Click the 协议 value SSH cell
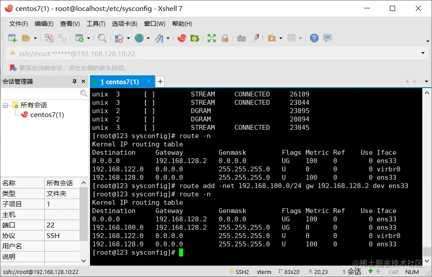This screenshot has width=432, height=277. [62, 236]
